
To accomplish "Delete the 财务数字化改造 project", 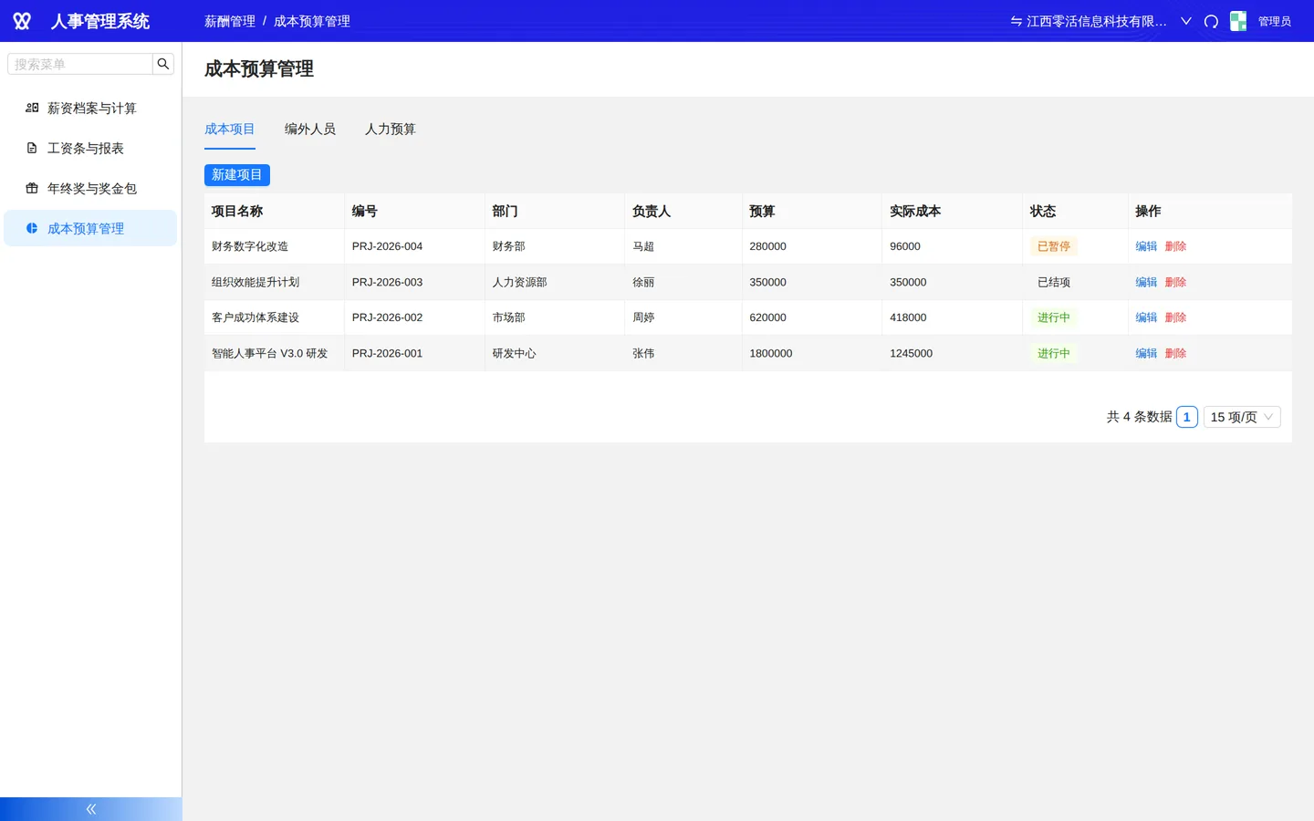I will click(1175, 246).
